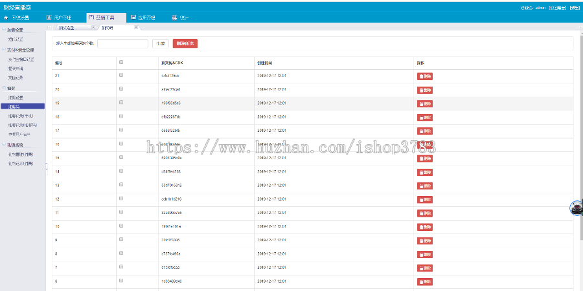Check the checkbox for row 20

[x=121, y=89]
